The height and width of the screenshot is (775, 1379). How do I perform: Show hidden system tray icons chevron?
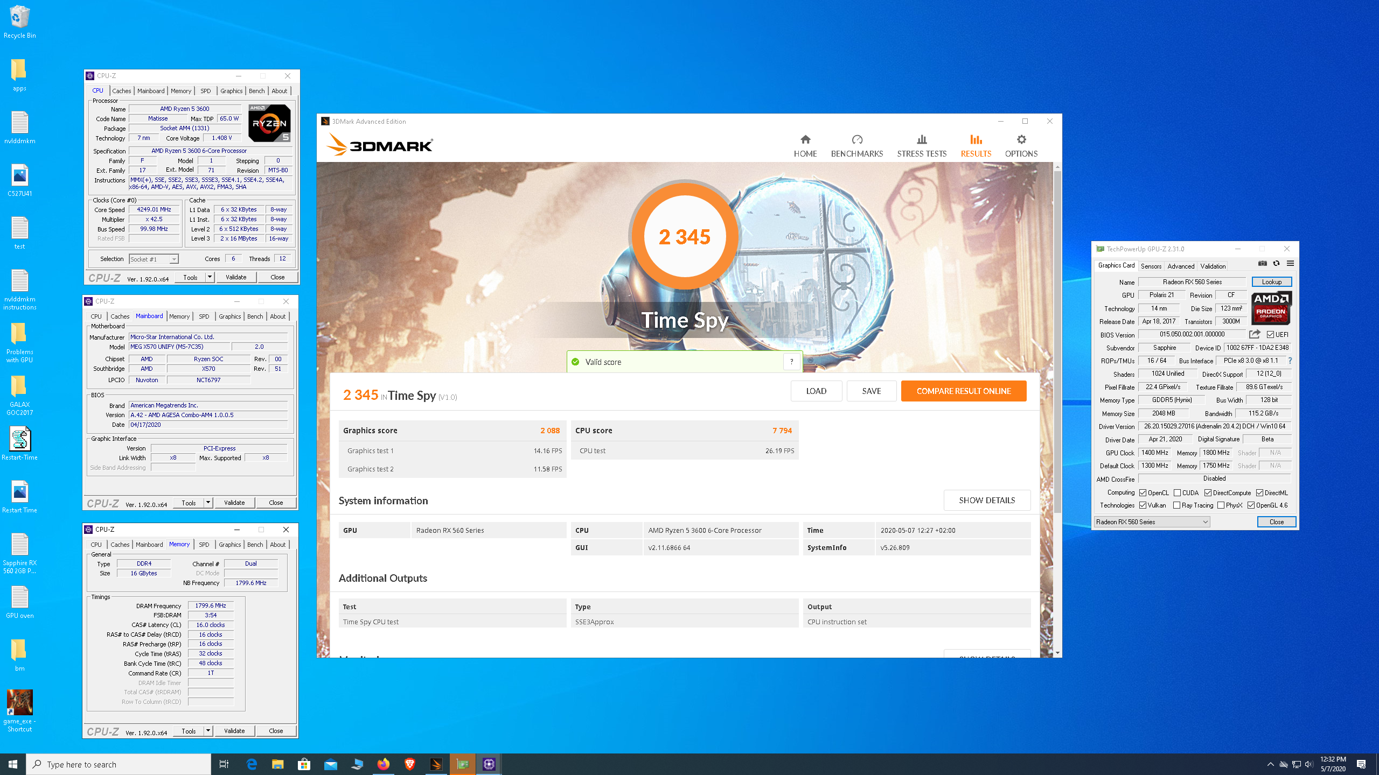1270,764
